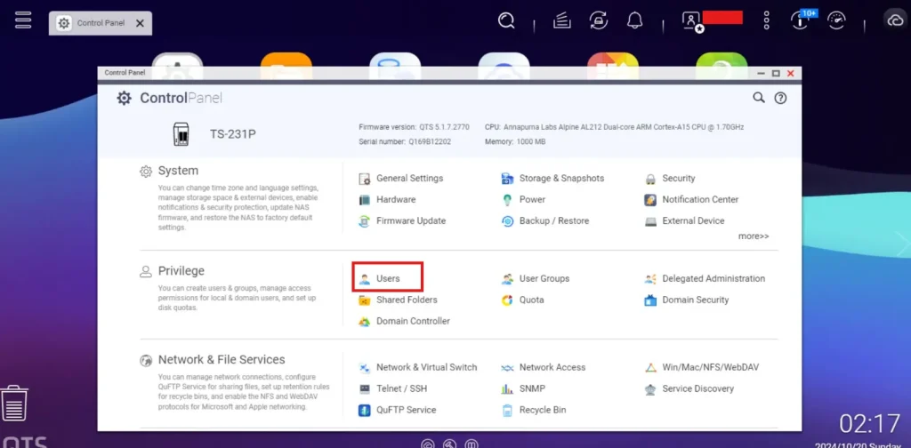Open the myQNAPcloud cloud icon

click(x=895, y=21)
